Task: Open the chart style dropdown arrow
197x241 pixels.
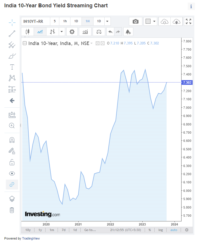Action: click(62, 32)
